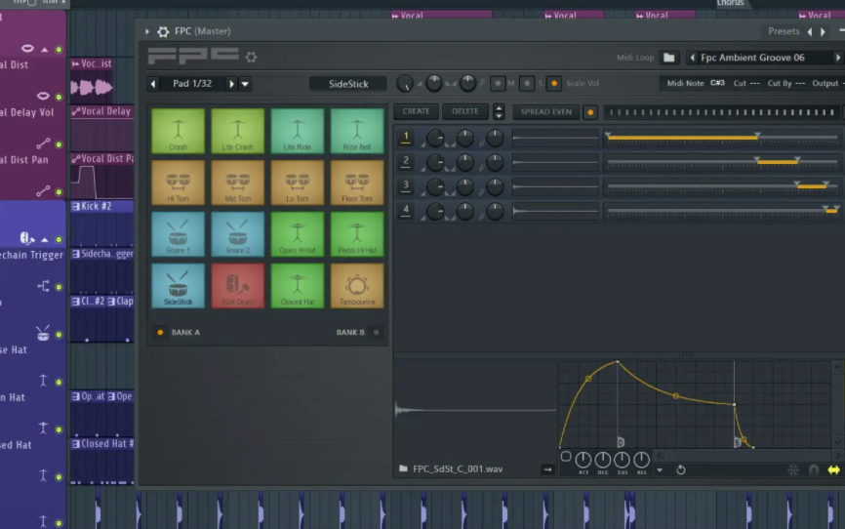Select the Open HiHat pad
845x529 pixels.
298,234
